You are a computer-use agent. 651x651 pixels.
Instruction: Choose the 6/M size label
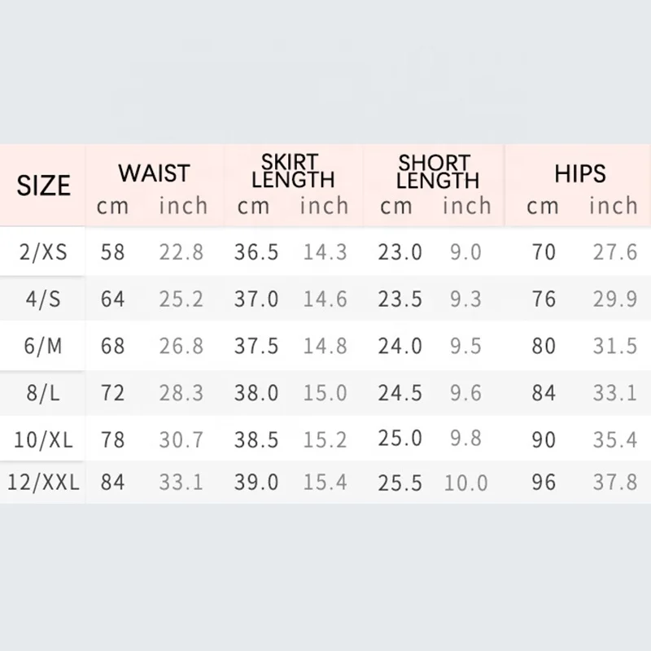(x=44, y=346)
